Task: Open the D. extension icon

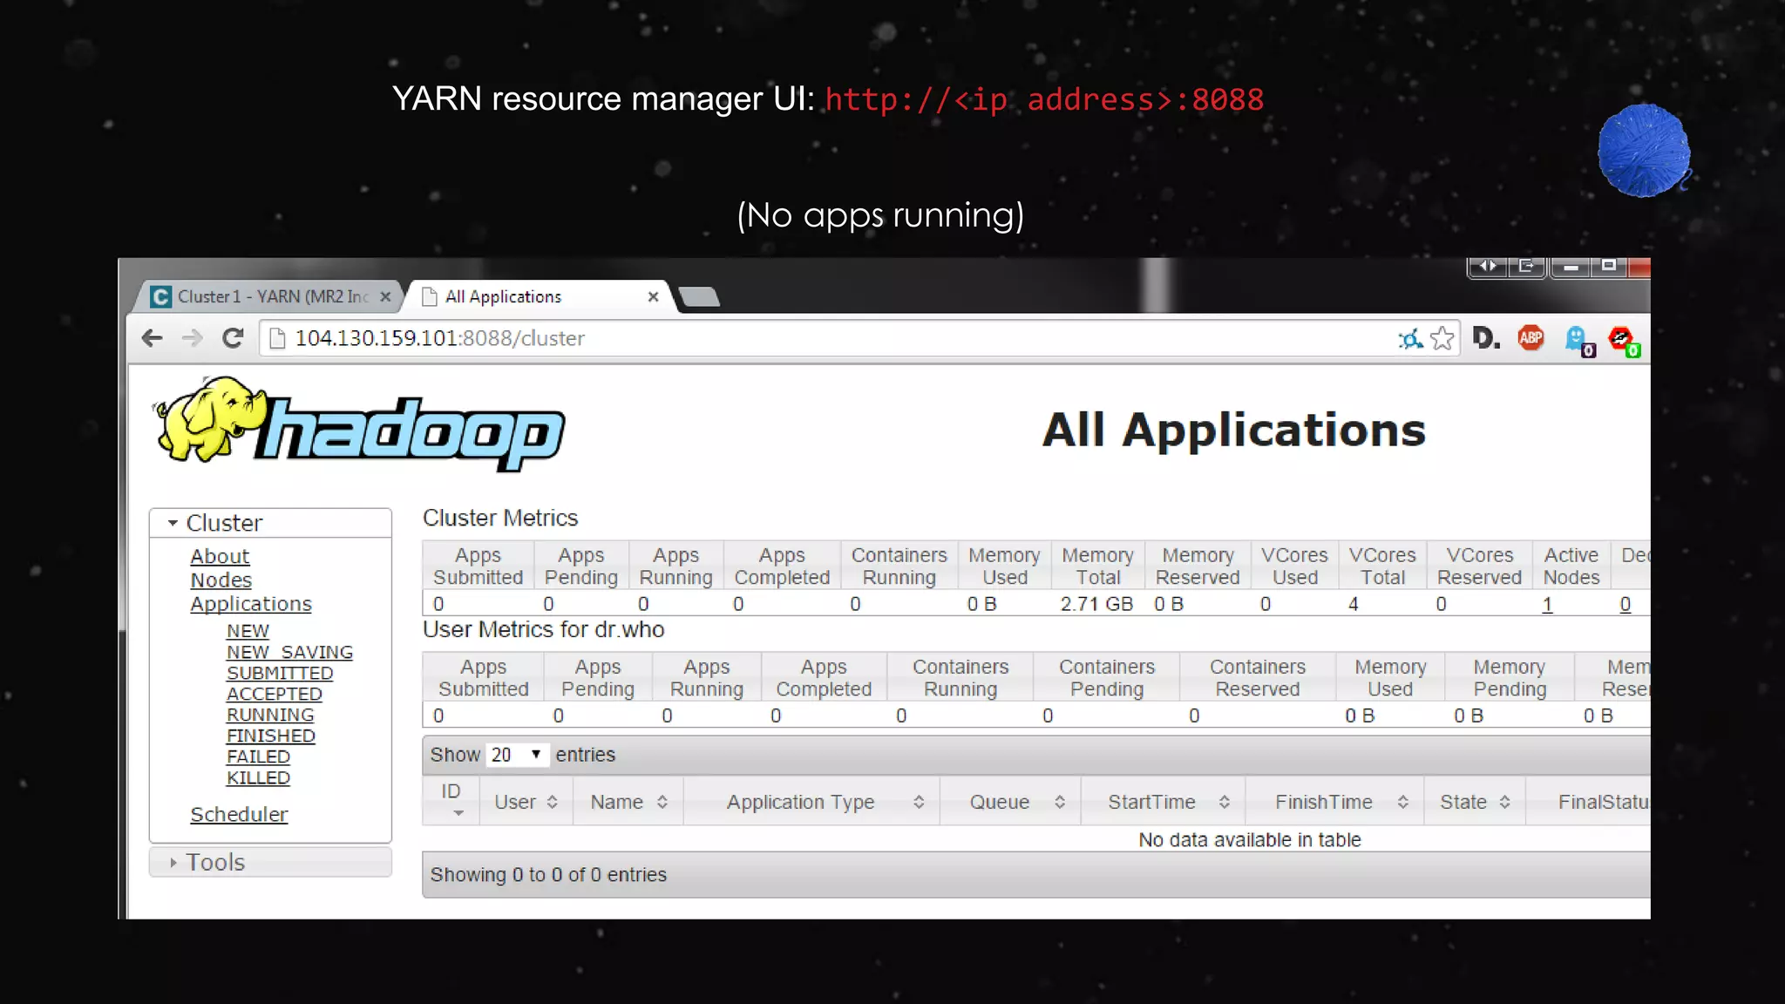Action: 1486,337
